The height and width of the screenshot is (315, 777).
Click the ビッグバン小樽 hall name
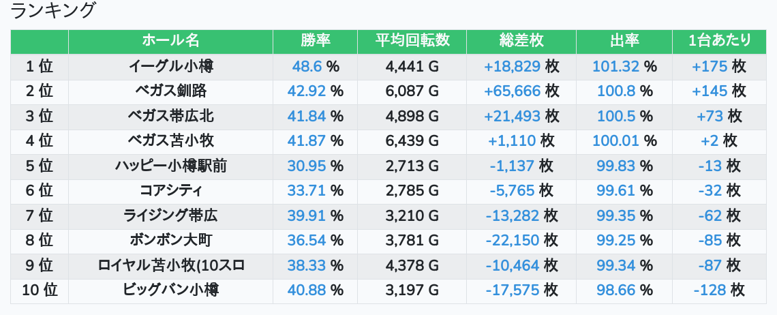(170, 290)
